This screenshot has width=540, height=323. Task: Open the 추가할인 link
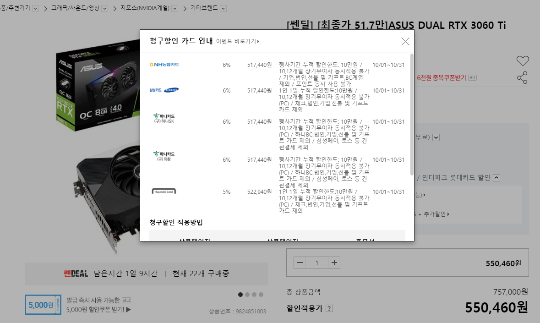coord(436,214)
